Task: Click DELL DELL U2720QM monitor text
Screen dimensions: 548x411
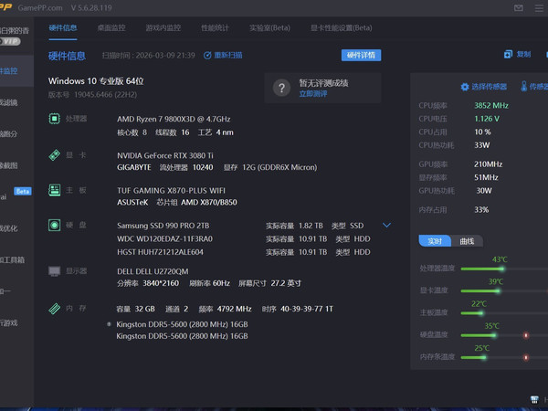Action: (153, 271)
